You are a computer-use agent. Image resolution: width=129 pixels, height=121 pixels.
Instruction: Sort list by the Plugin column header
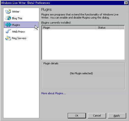[x=69, y=28]
